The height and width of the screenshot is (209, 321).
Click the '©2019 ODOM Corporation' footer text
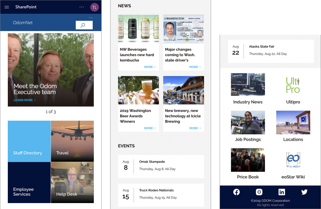click(271, 201)
